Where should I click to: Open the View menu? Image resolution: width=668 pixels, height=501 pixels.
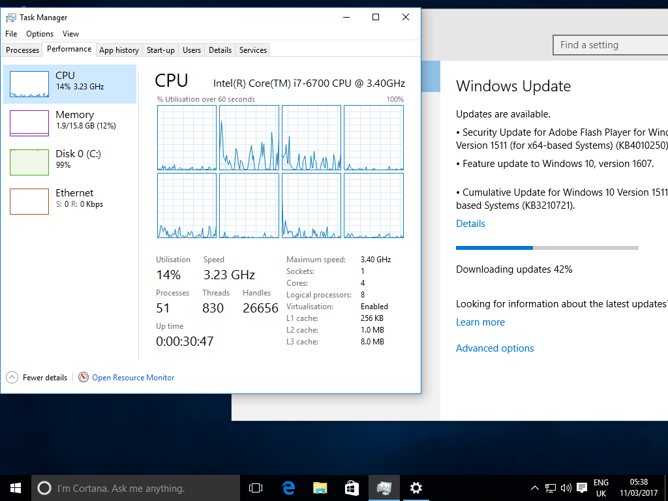point(70,34)
